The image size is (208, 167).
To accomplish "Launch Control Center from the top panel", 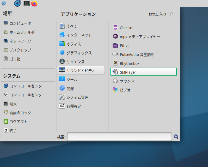I will click(17, 3).
